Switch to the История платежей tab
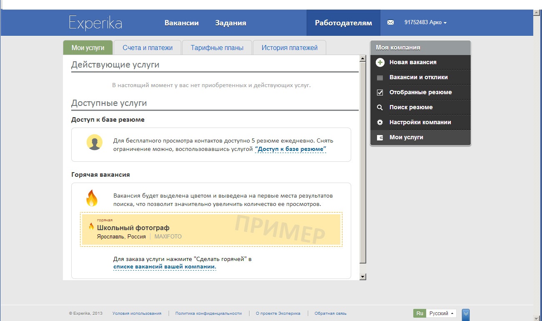This screenshot has height=321, width=542. [x=290, y=48]
